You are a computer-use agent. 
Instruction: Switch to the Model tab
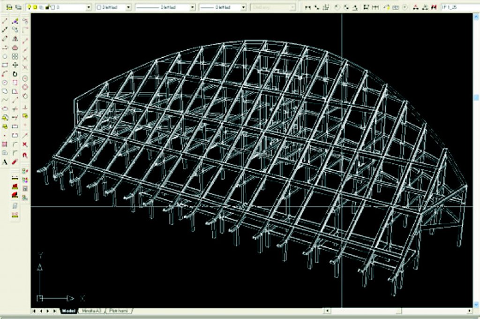tap(68, 311)
